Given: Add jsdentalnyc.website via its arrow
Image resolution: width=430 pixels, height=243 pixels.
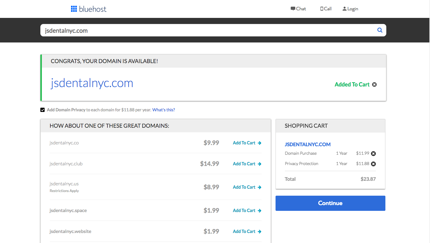Looking at the screenshot, I should 260,231.
